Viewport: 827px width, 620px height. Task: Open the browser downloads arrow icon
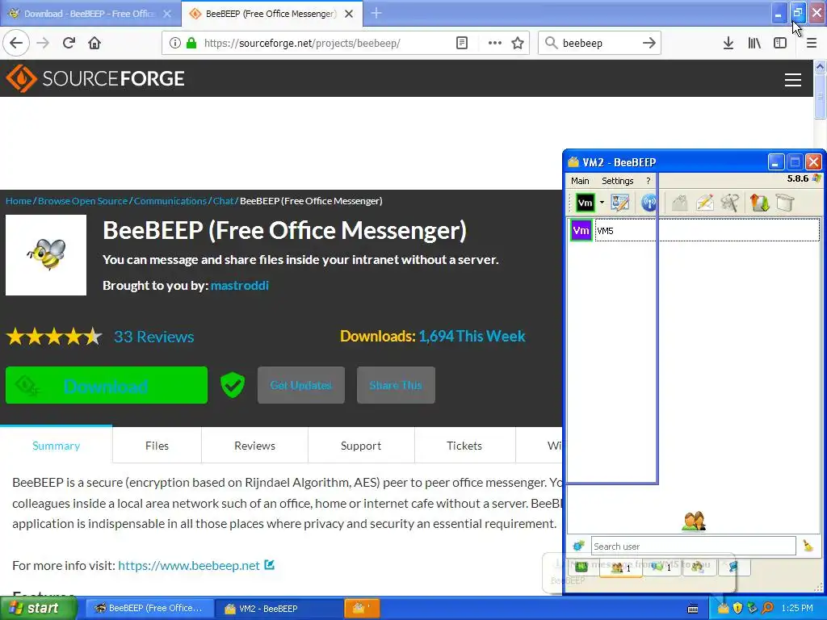point(728,43)
